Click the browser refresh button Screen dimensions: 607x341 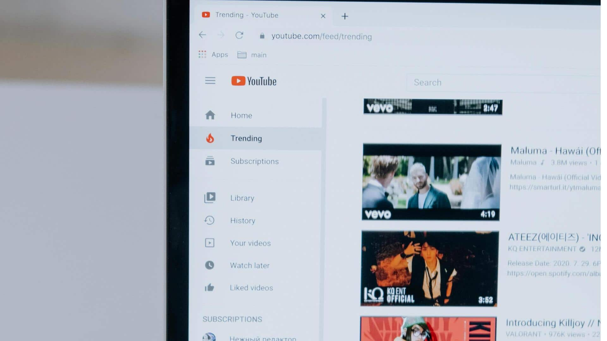pyautogui.click(x=240, y=36)
